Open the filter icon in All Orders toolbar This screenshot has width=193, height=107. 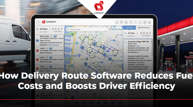pos(62,29)
